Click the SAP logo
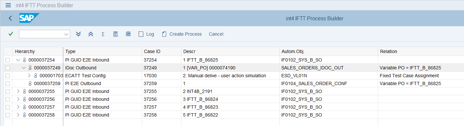Viewport: 464px width, 126px height. click(29, 18)
